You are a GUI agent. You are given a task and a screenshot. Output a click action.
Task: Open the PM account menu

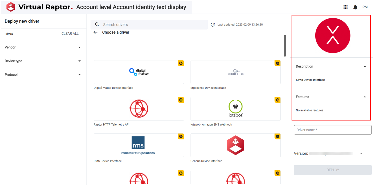(365, 7)
